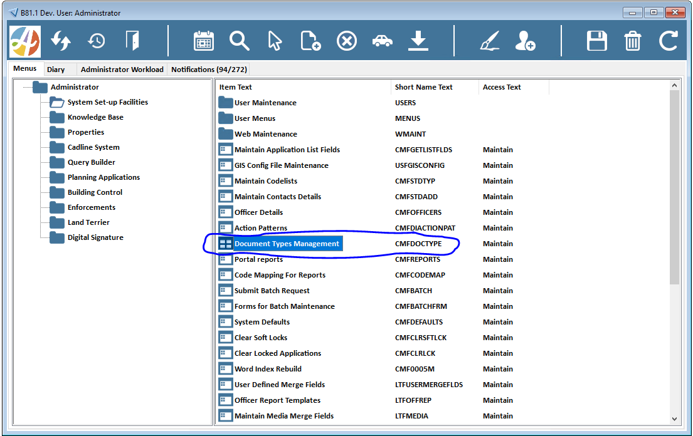Open the Notifications (94/272) tab
This screenshot has width=693, height=436.
pos(209,70)
